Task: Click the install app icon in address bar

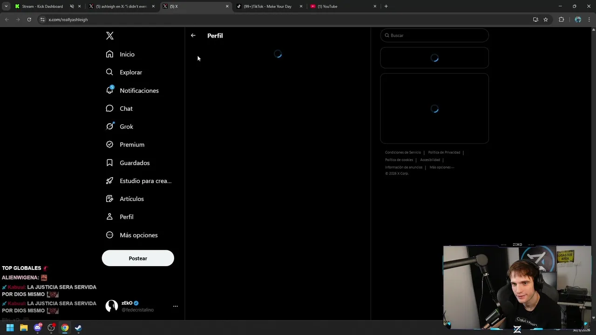Action: click(x=535, y=20)
